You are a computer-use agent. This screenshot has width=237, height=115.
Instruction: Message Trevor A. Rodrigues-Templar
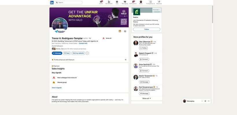pos(57,53)
